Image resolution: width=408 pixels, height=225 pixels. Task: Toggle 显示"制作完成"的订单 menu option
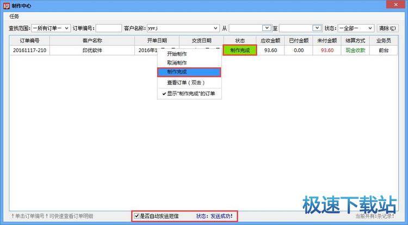point(189,93)
